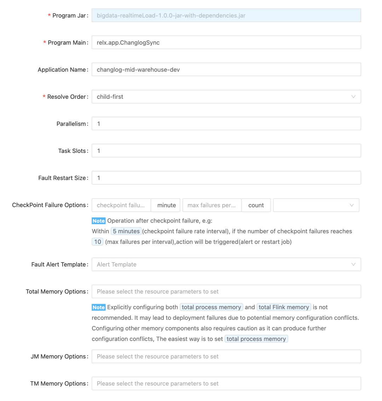Click the "total Flink memory" tag
Screen dimensions: 382x401
pyautogui.click(x=284, y=307)
